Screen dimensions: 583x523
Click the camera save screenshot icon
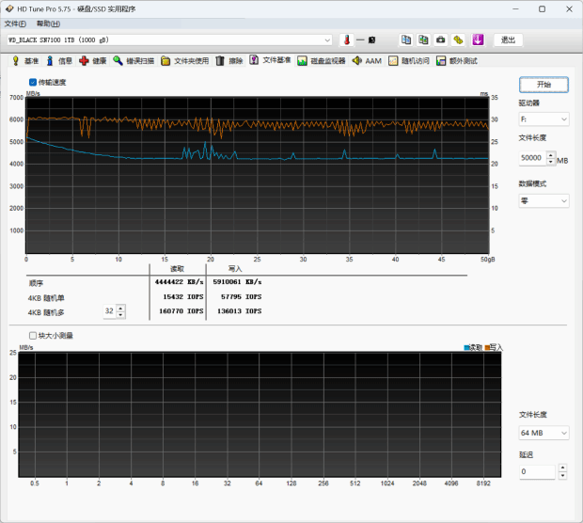coord(441,40)
